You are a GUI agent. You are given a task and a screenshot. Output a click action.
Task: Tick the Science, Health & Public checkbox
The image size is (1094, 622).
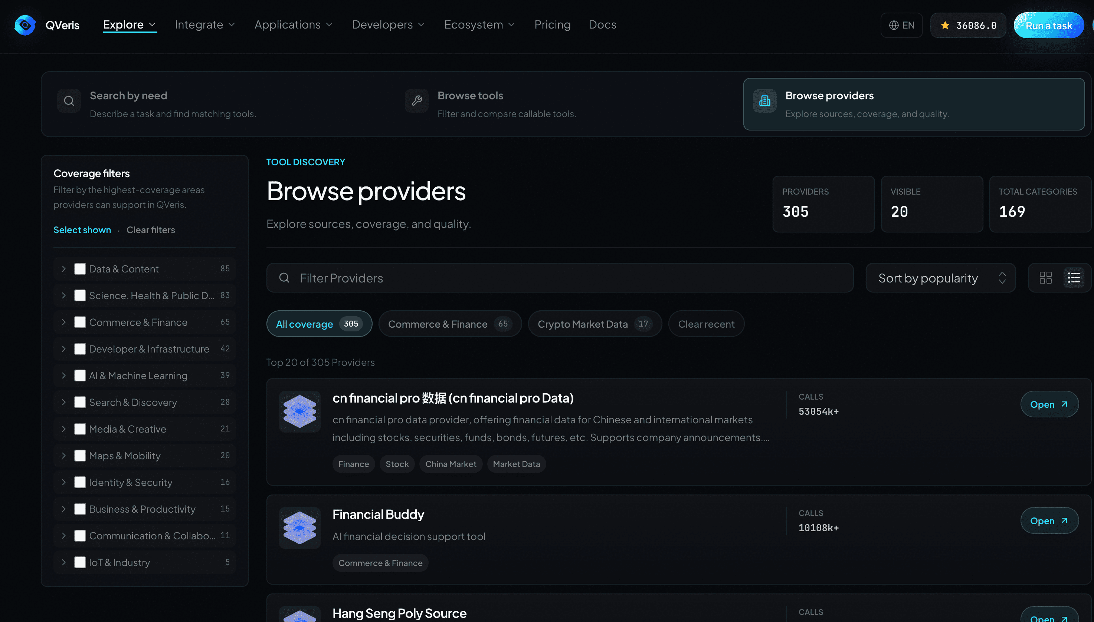[x=80, y=296]
